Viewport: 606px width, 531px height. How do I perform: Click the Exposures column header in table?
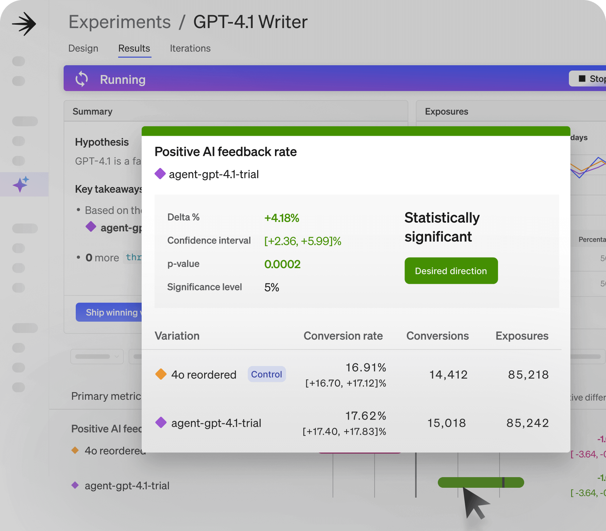522,336
